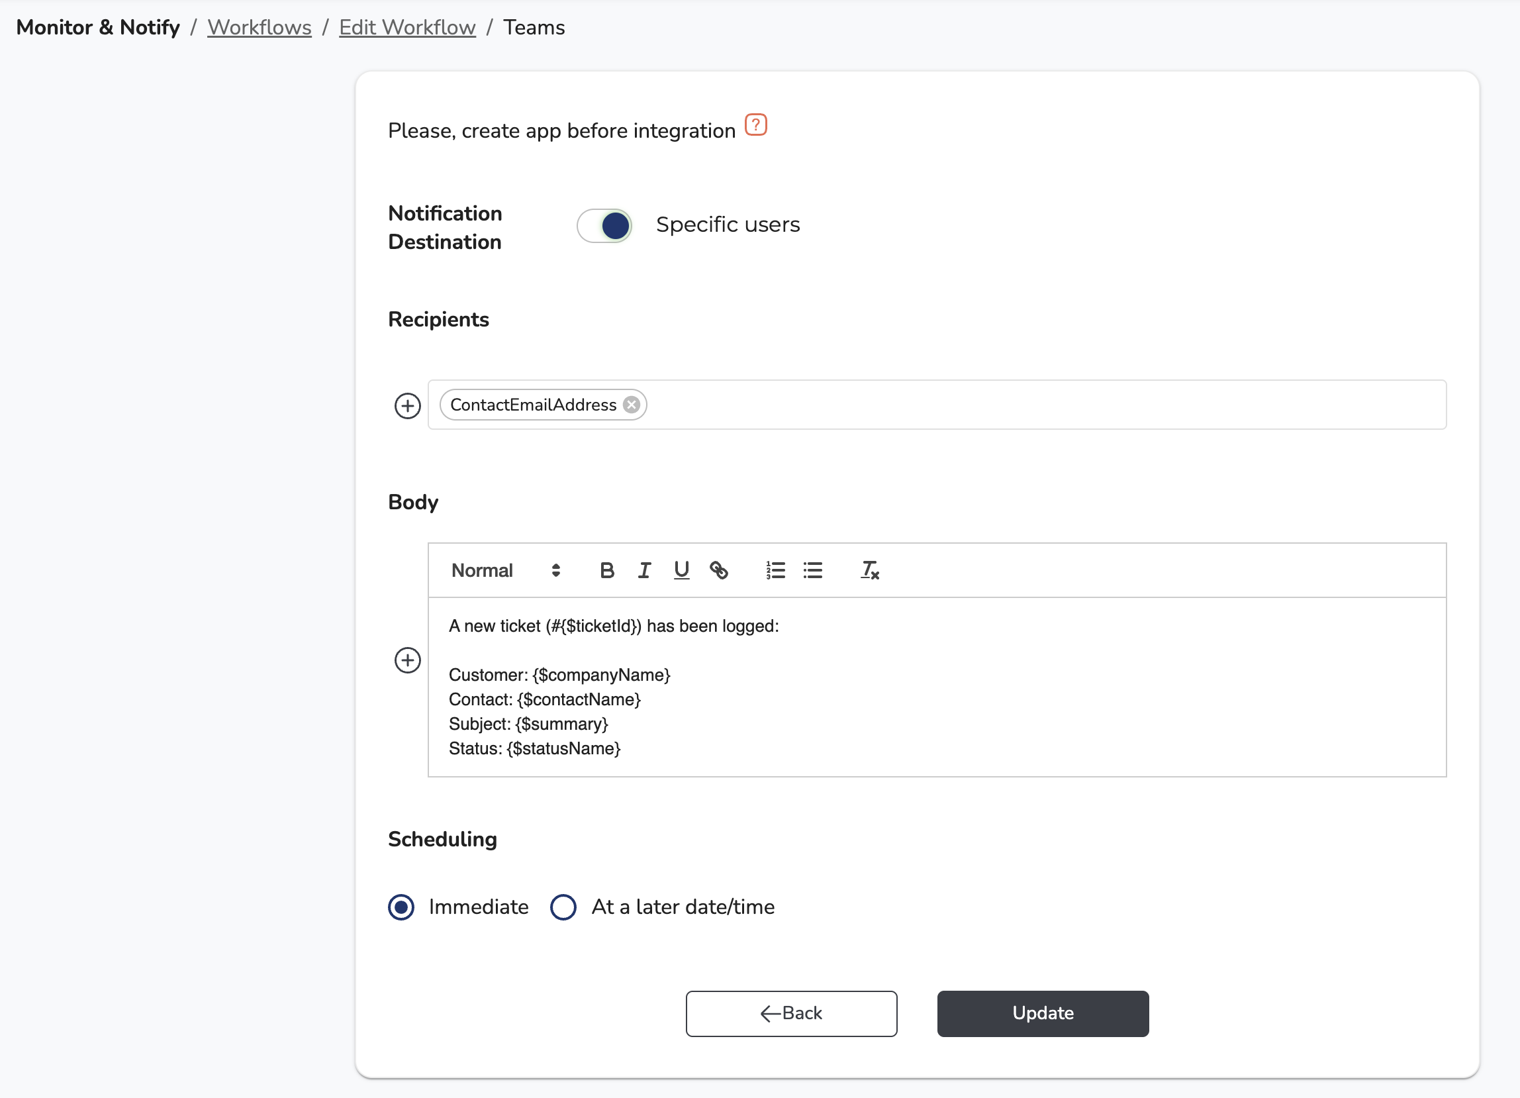The height and width of the screenshot is (1098, 1520).
Task: Remove the ContactEmailAddress recipient chip
Action: pyautogui.click(x=631, y=405)
